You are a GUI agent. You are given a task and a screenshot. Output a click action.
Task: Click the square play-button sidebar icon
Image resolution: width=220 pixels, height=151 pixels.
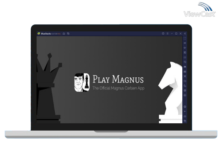coord(185,53)
